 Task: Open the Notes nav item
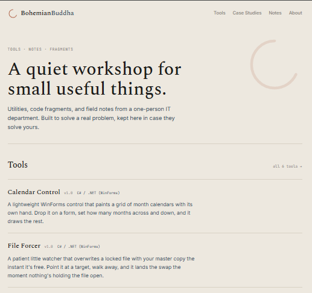(x=275, y=13)
